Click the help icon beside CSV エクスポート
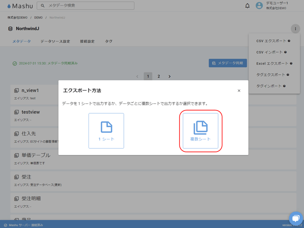Image resolution: width=304 pixels, height=228 pixels. [x=289, y=41]
